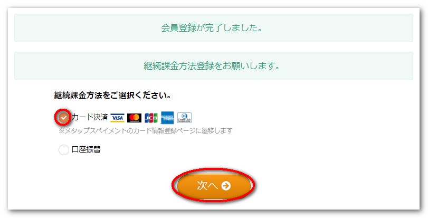Viewport: 428px width, 218px height.
Task: Click the American Express logo
Action: pos(167,118)
